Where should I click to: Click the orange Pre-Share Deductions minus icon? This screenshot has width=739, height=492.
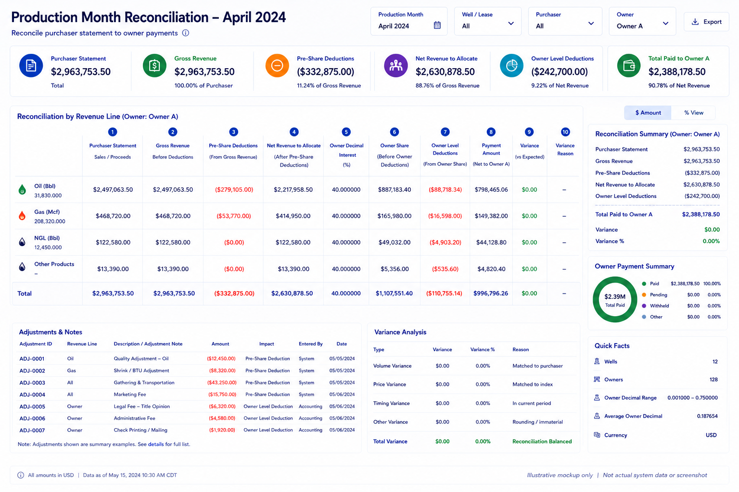pos(277,65)
